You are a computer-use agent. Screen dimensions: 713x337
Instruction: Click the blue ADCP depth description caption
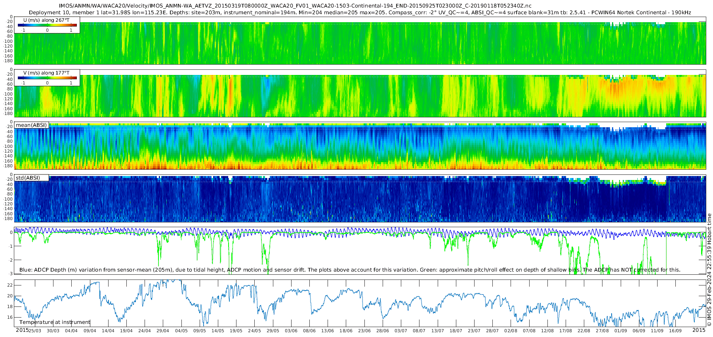[x=350, y=270]
